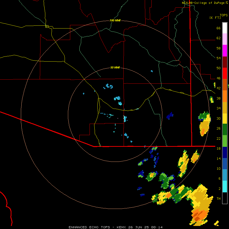Click the 'TOPS' legend title
Image resolution: width=229 pixels, height=229 pixels.
pos(224,15)
